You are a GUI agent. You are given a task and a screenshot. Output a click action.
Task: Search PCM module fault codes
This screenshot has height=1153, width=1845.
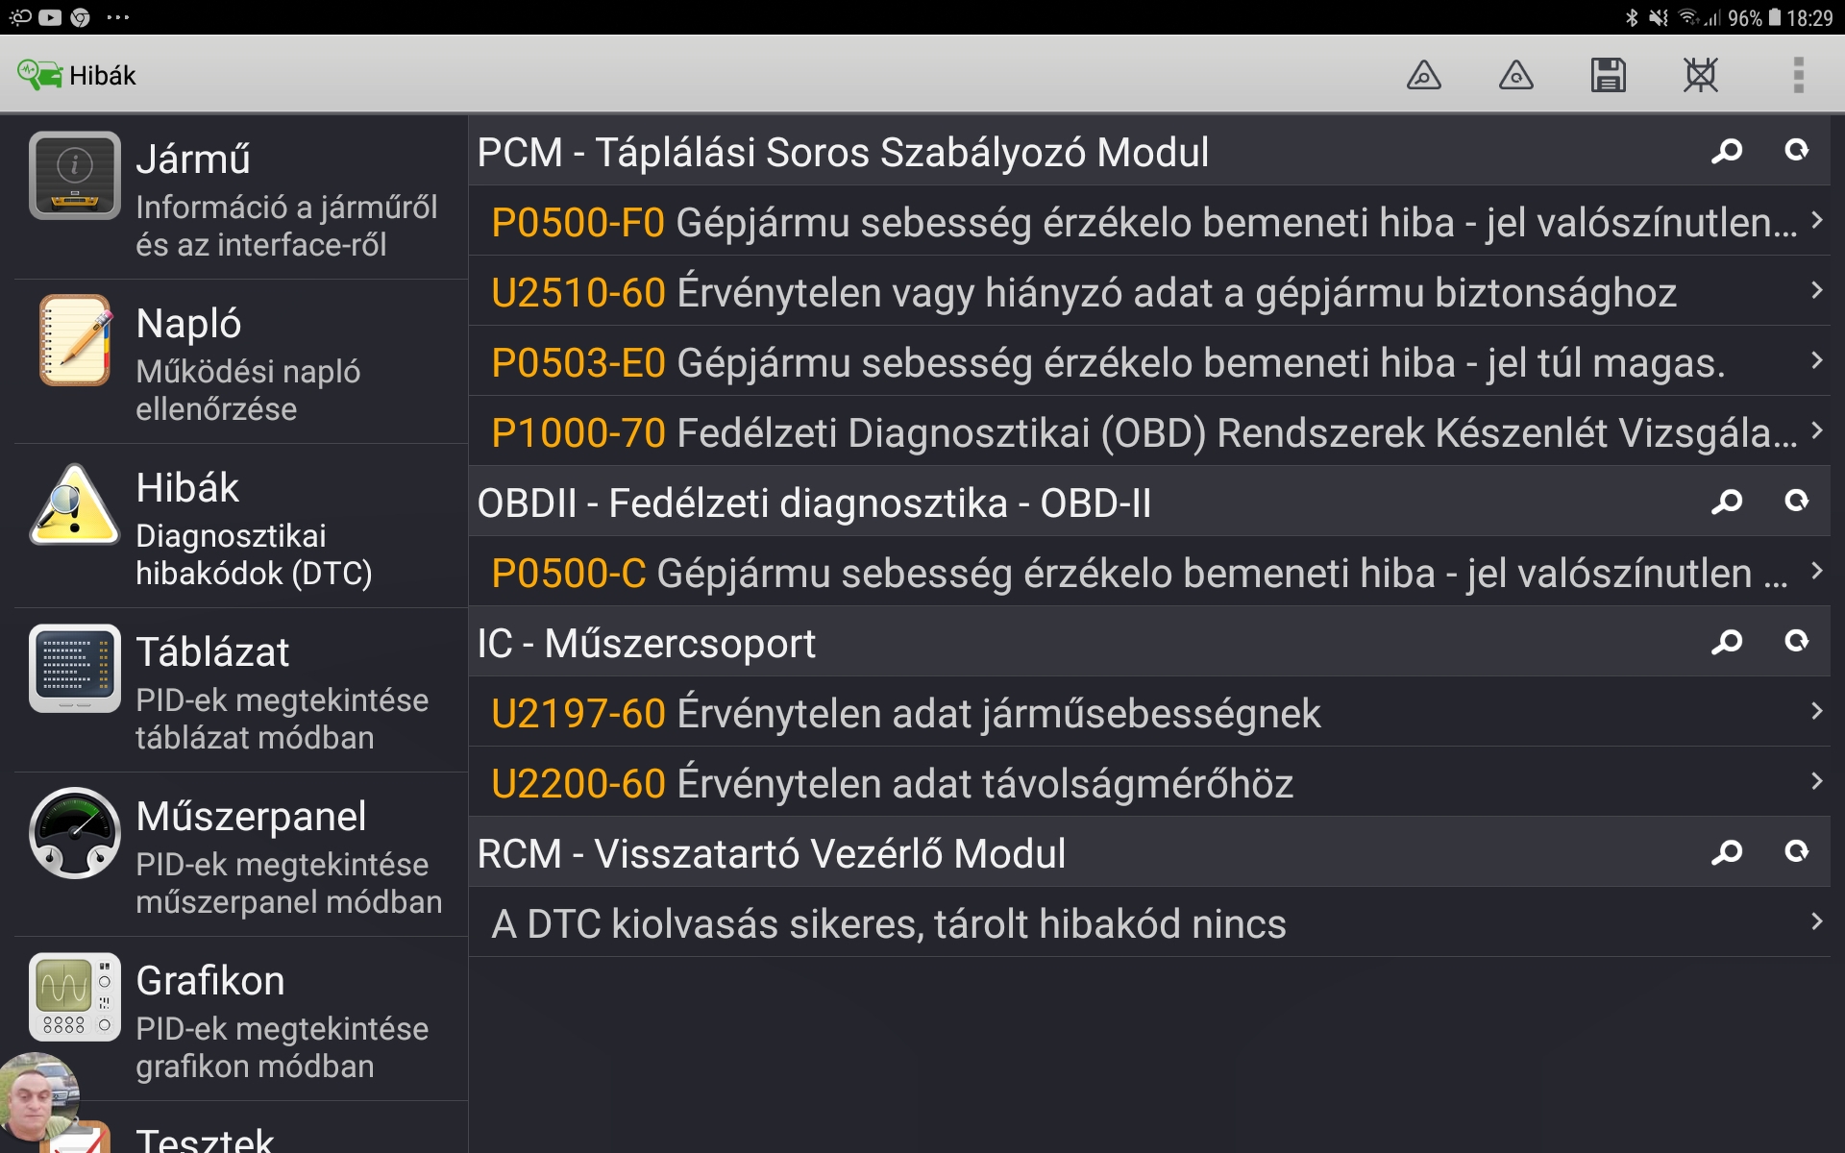[x=1727, y=151]
